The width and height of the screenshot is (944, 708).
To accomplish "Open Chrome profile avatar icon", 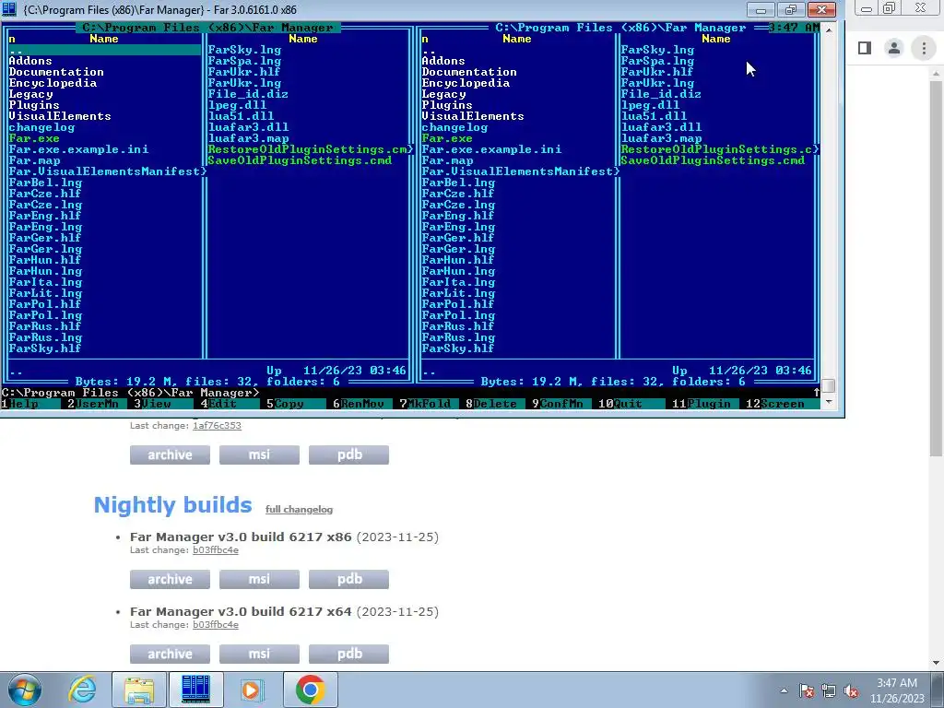I will click(x=894, y=48).
